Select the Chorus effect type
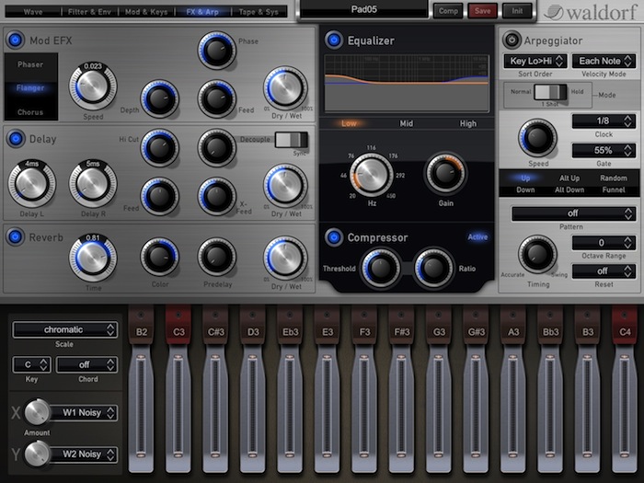Viewport: 644px width, 483px height. (30, 112)
